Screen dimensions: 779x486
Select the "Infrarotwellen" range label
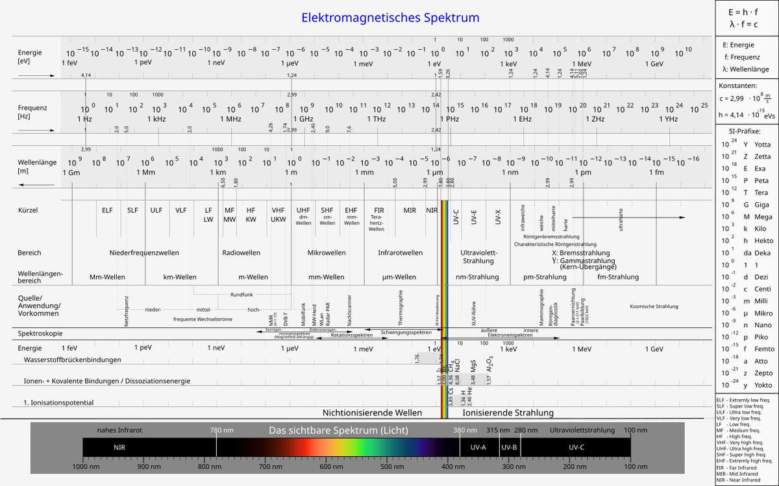click(401, 253)
